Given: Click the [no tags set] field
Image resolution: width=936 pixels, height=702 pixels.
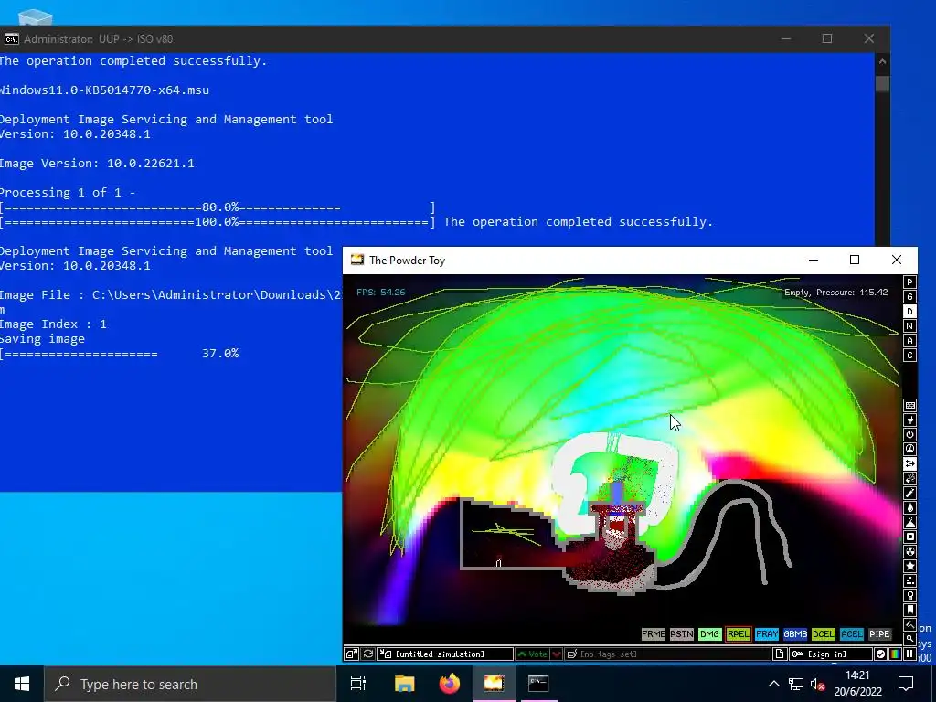Looking at the screenshot, I should tap(667, 654).
